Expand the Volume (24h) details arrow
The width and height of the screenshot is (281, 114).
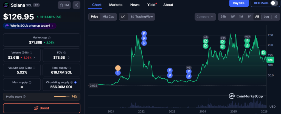[x=34, y=58]
